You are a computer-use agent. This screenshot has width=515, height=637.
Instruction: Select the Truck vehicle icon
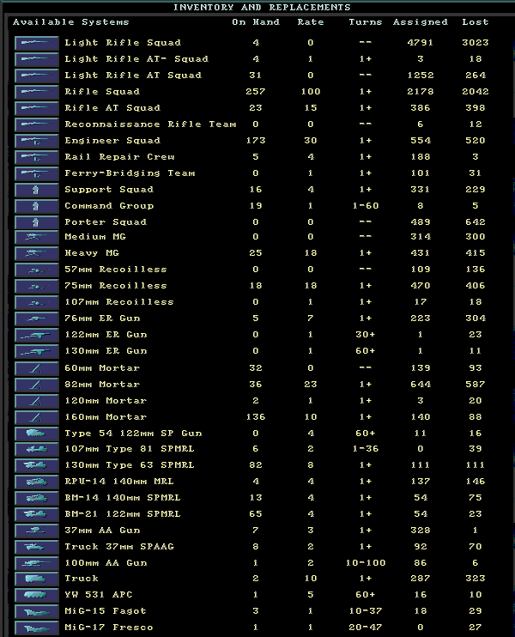tap(37, 579)
